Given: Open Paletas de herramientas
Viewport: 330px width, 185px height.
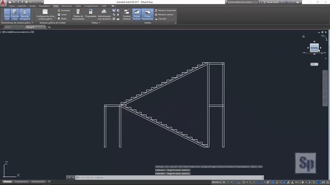Looking at the screenshot, I should coord(78,14).
